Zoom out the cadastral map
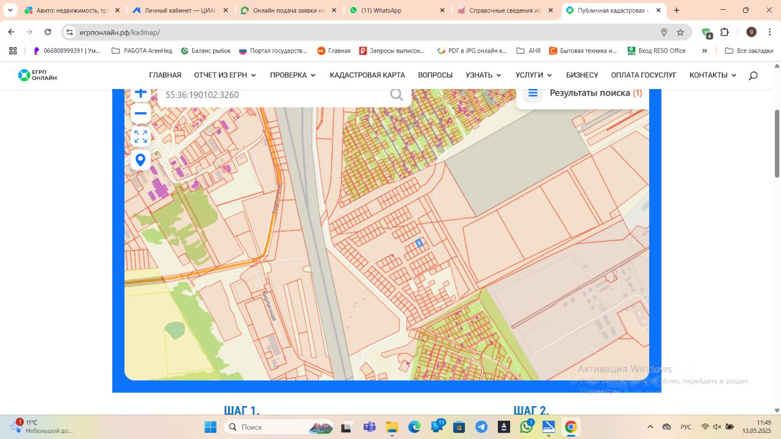Image resolution: width=781 pixels, height=439 pixels. click(x=141, y=113)
